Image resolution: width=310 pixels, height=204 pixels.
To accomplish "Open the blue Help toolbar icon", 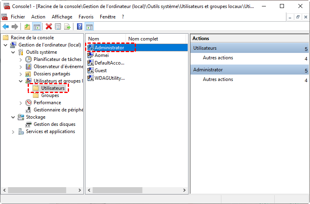I will [79, 26].
